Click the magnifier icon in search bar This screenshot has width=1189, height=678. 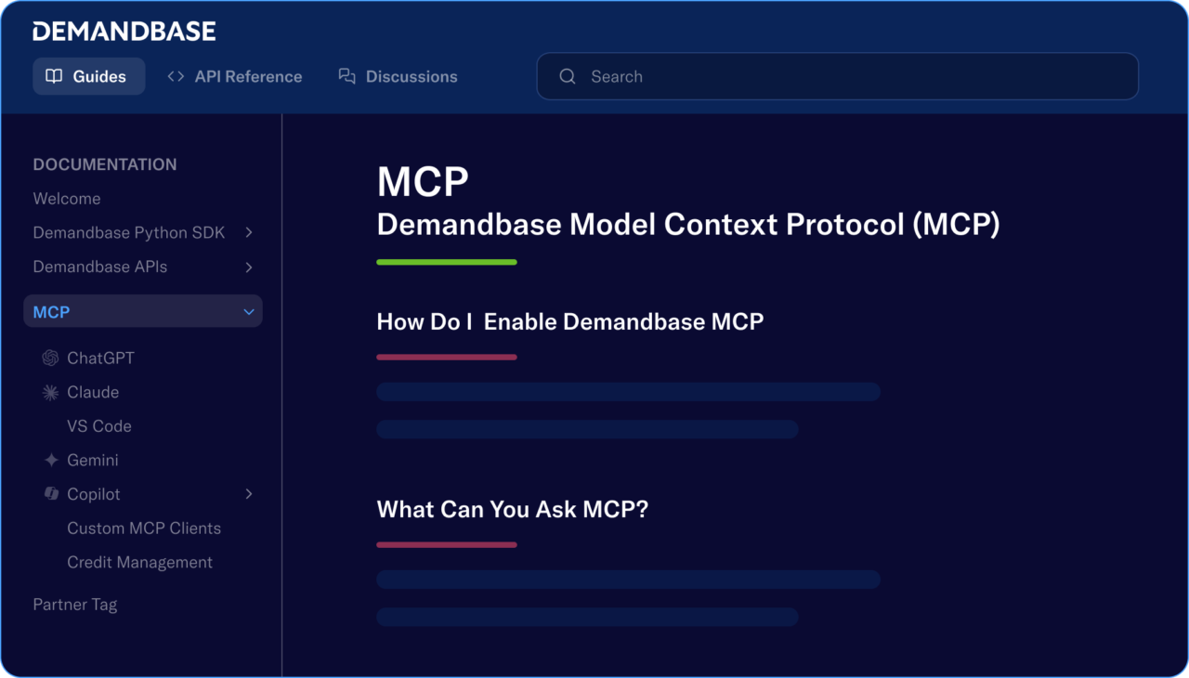pos(568,76)
